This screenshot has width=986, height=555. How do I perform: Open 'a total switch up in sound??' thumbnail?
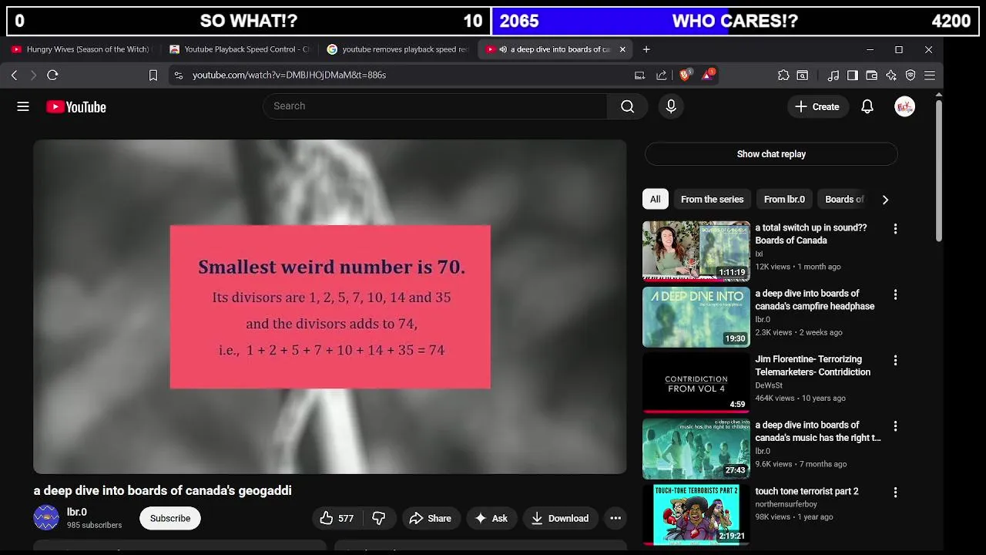click(x=696, y=251)
